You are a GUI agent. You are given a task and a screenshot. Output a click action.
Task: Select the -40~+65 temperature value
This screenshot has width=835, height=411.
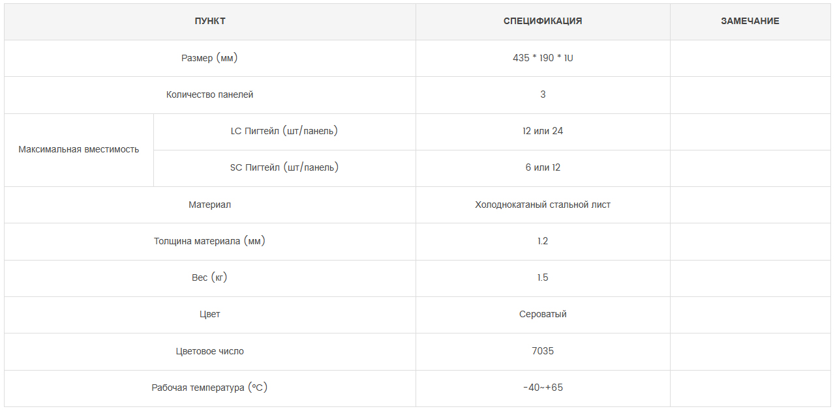[543, 388]
